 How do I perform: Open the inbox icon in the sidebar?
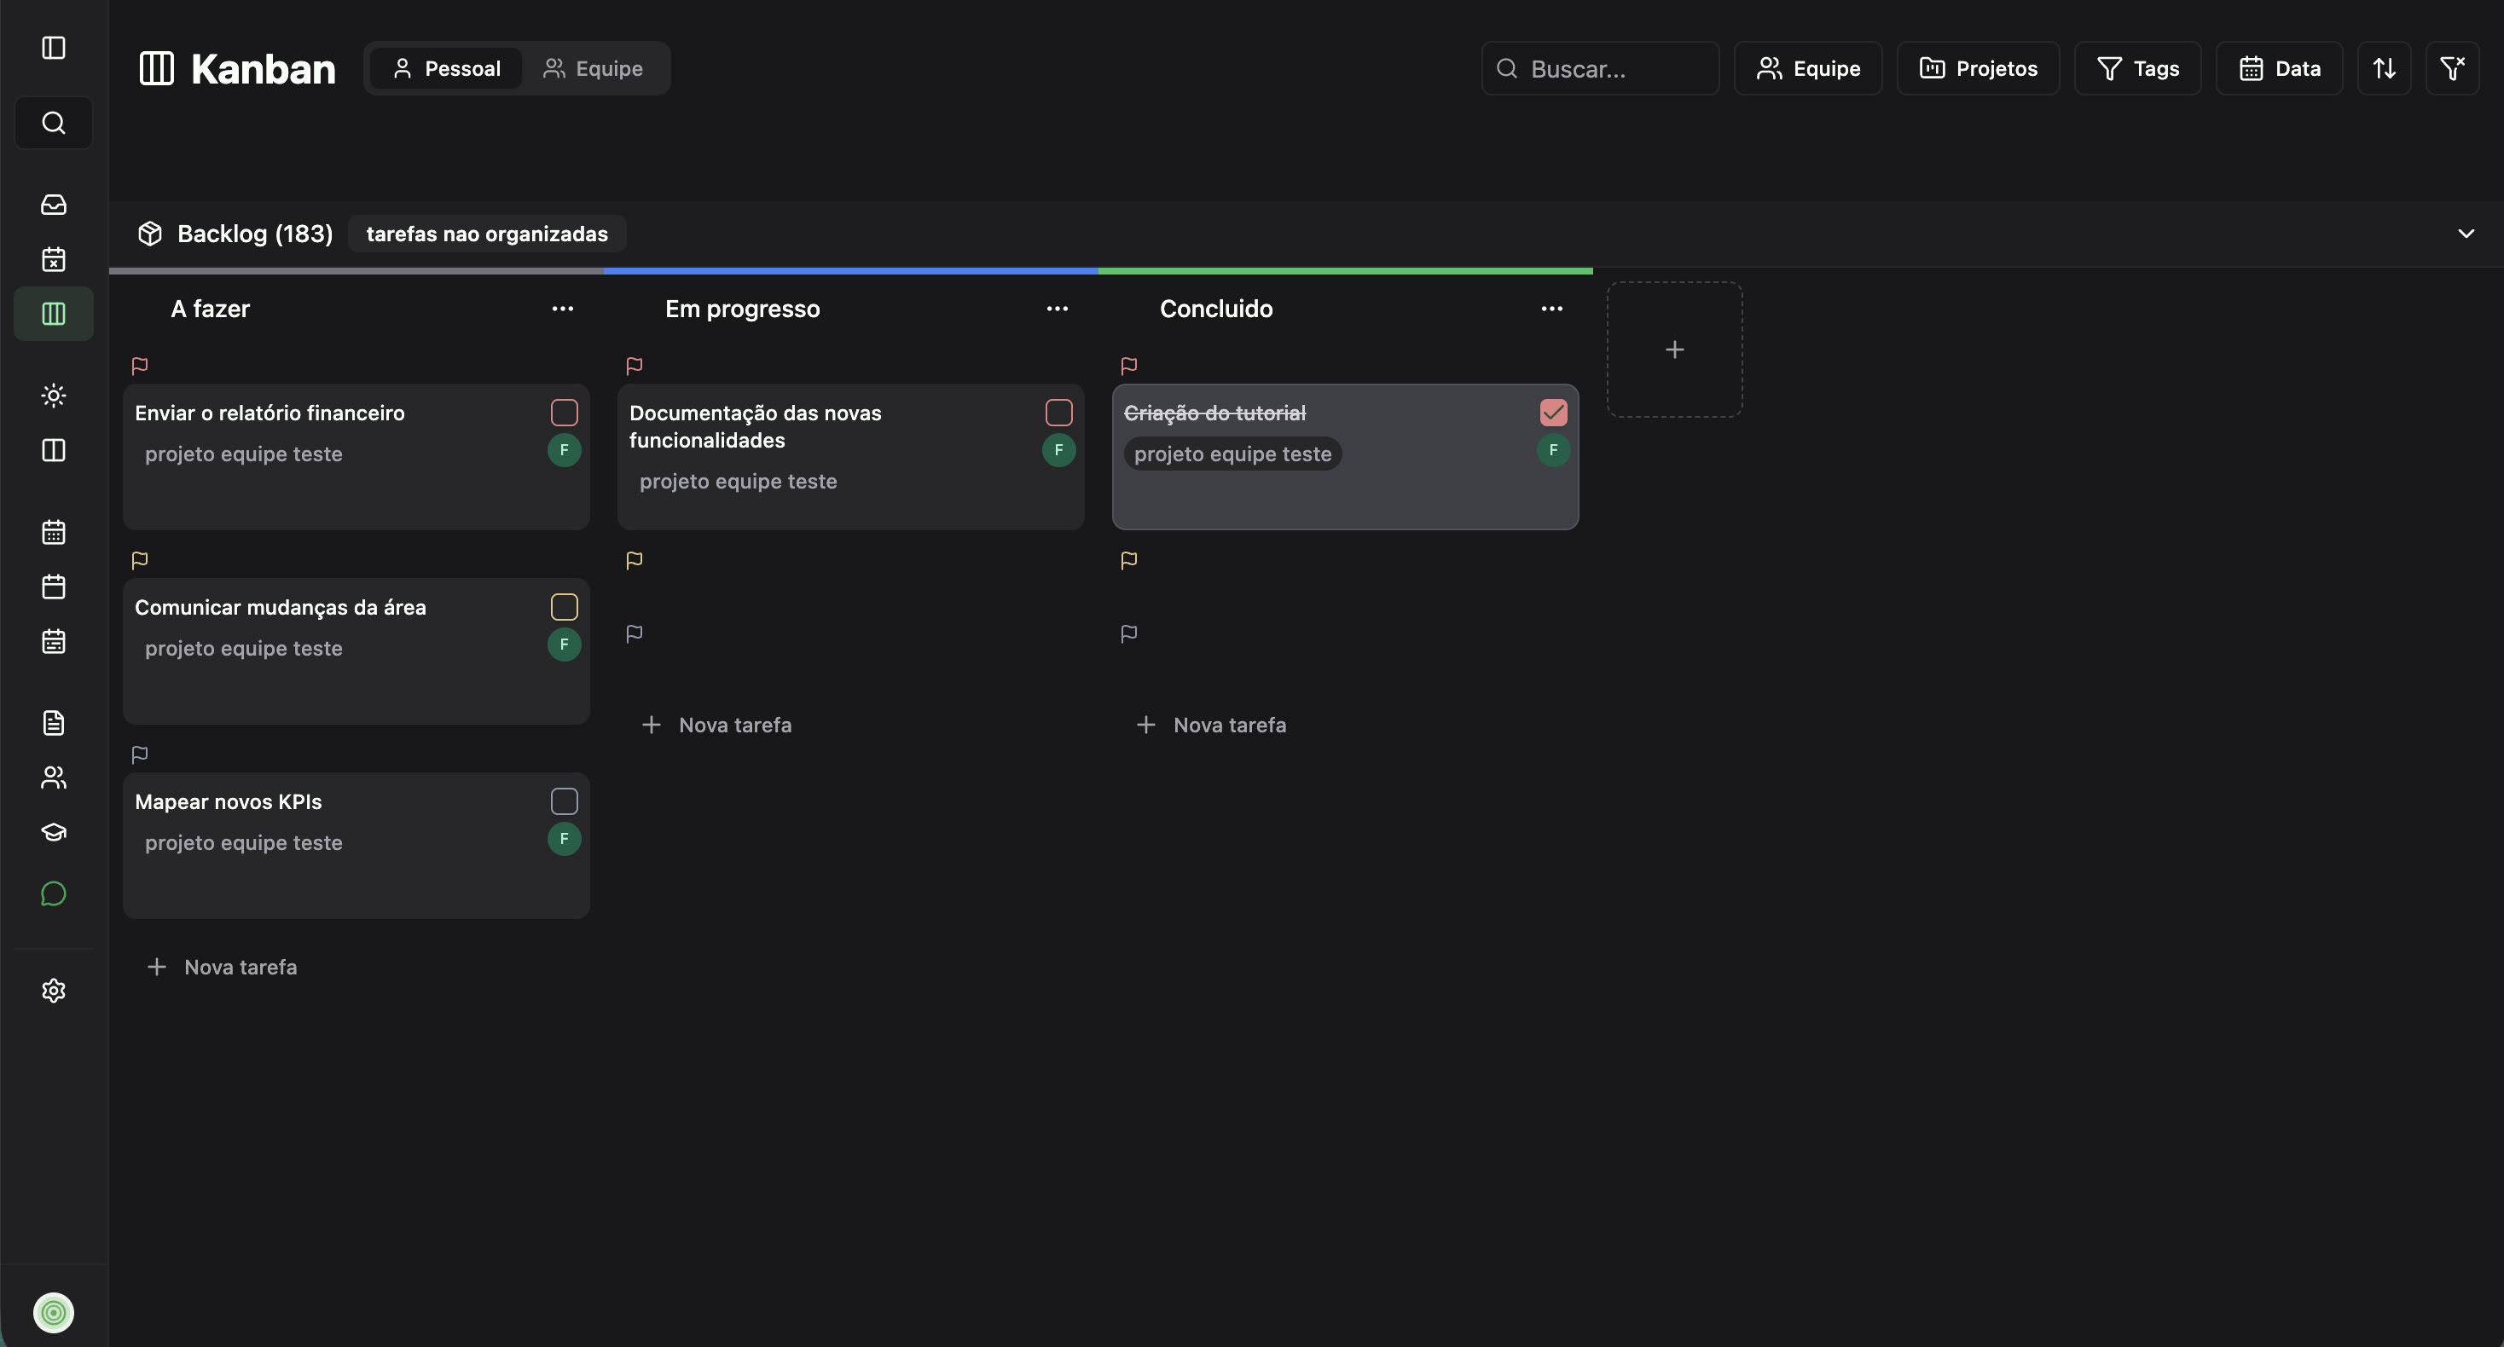coord(53,204)
